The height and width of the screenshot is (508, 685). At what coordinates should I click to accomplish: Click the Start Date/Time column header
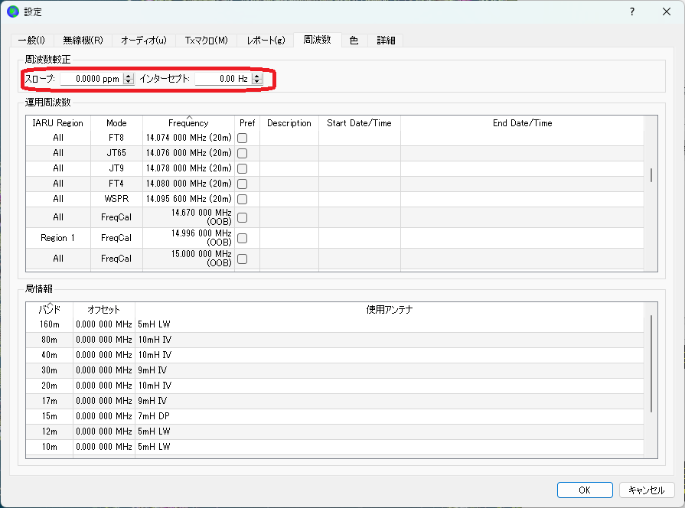click(x=360, y=123)
